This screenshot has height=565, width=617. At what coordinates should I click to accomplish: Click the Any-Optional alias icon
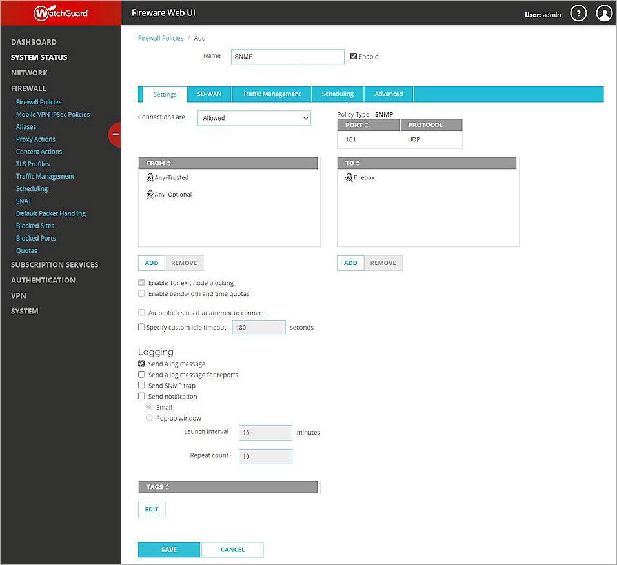pos(150,194)
